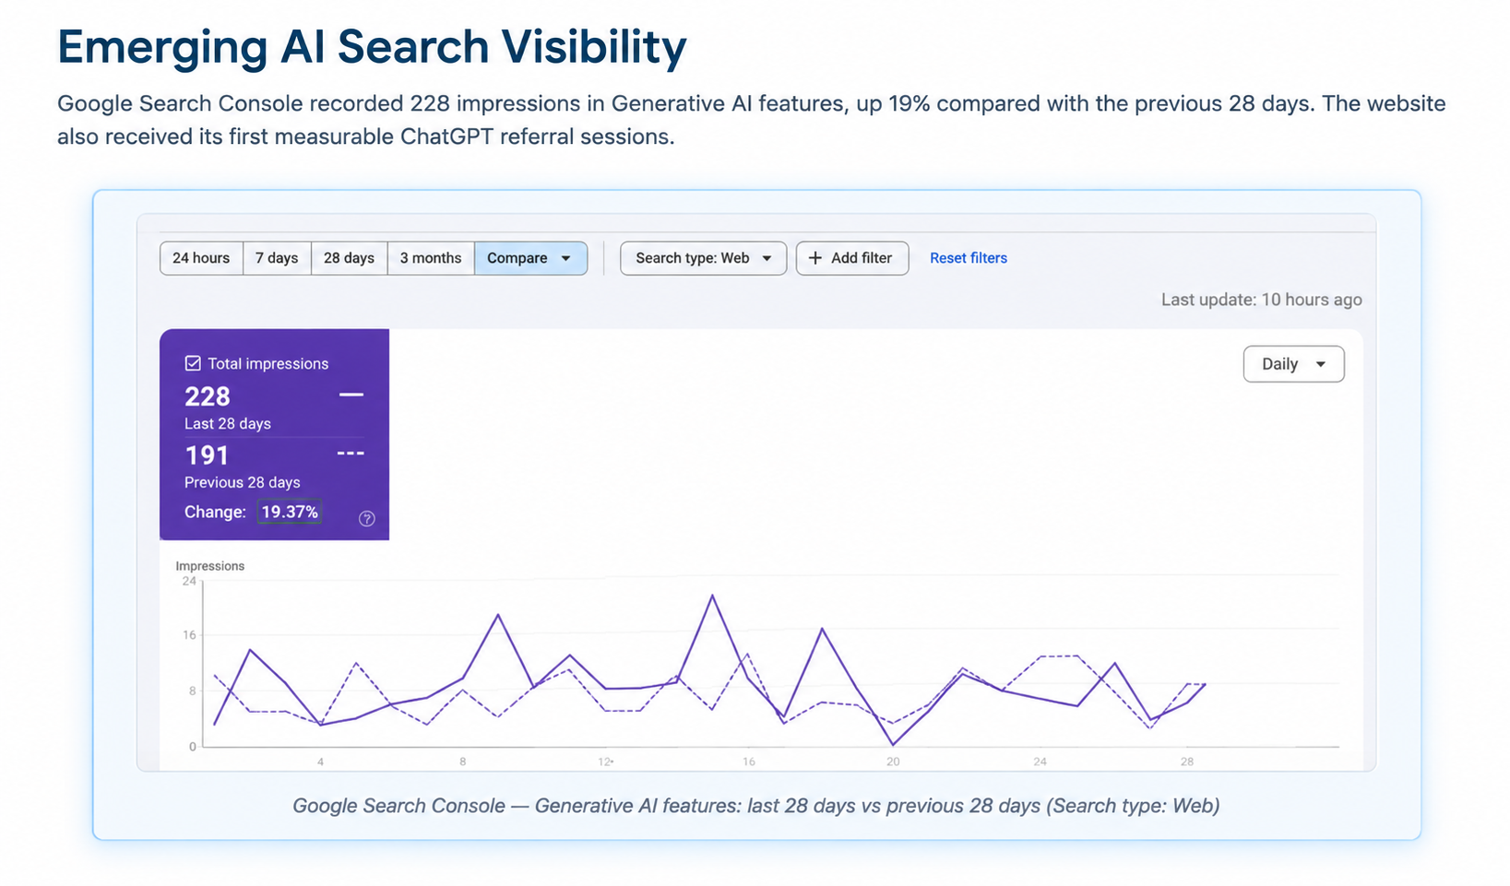Click the x-axis label 16
This screenshot has height=886, width=1510.
tap(749, 762)
